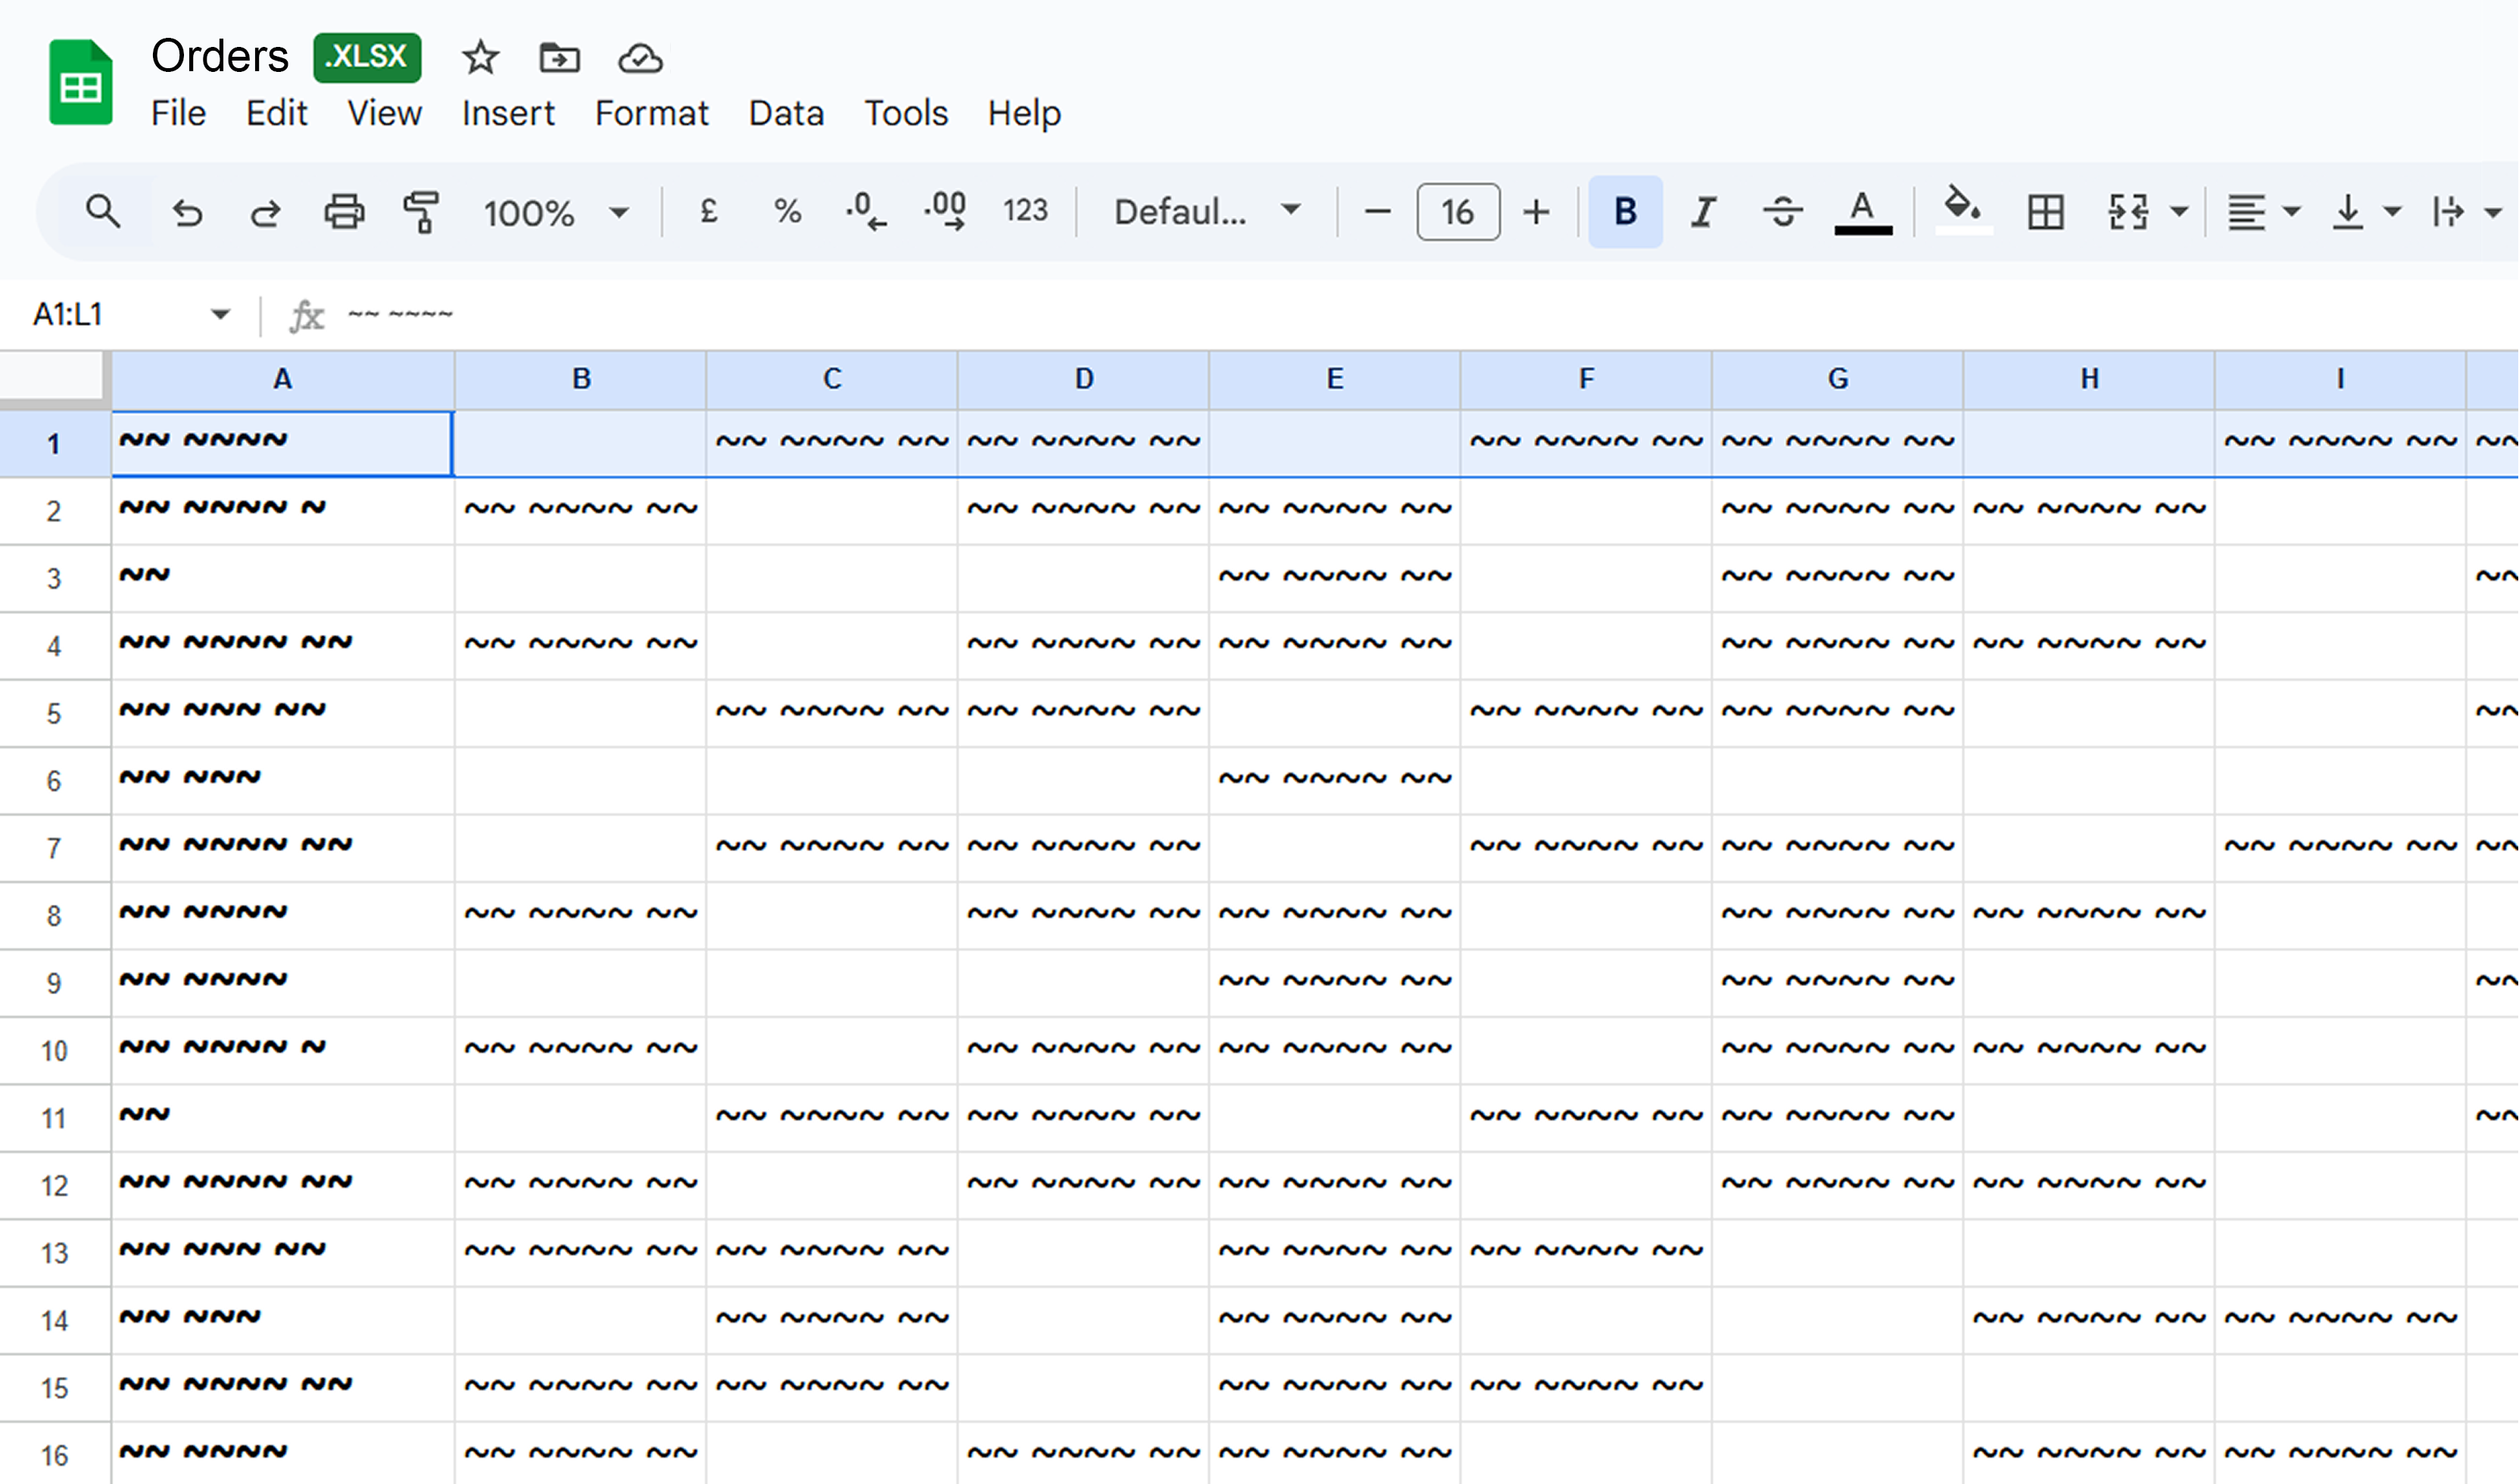Image resolution: width=2519 pixels, height=1484 pixels.
Task: Open the font family dropdown
Action: (1204, 211)
